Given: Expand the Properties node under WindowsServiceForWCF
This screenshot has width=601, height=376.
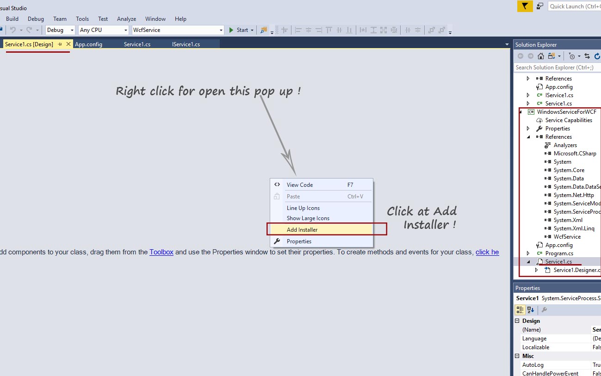Looking at the screenshot, I should (528, 129).
